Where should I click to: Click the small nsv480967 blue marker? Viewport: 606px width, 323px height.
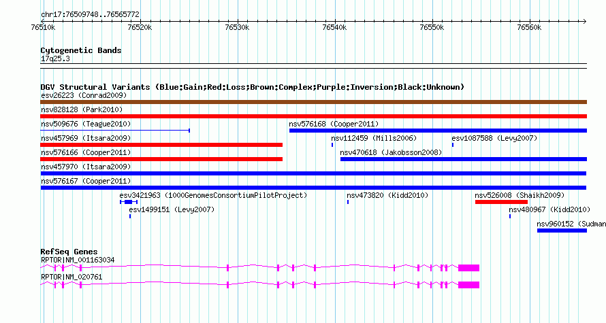pyautogui.click(x=510, y=216)
